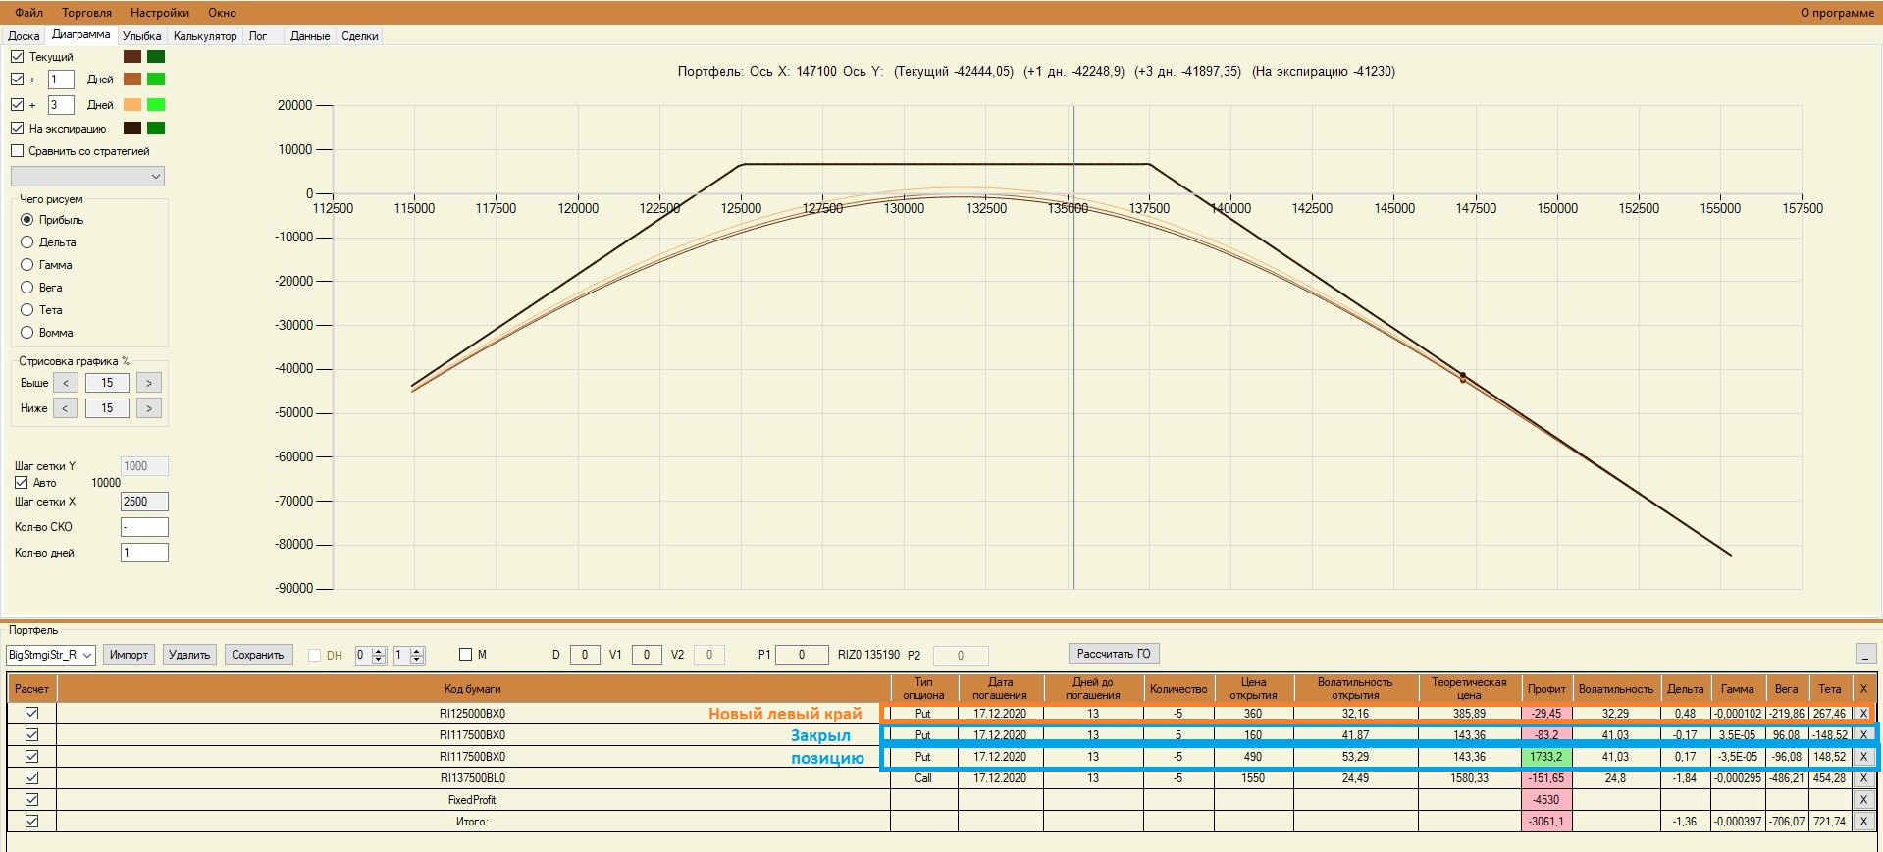Switch to the Лог tab
This screenshot has width=1883, height=852.
(x=258, y=36)
